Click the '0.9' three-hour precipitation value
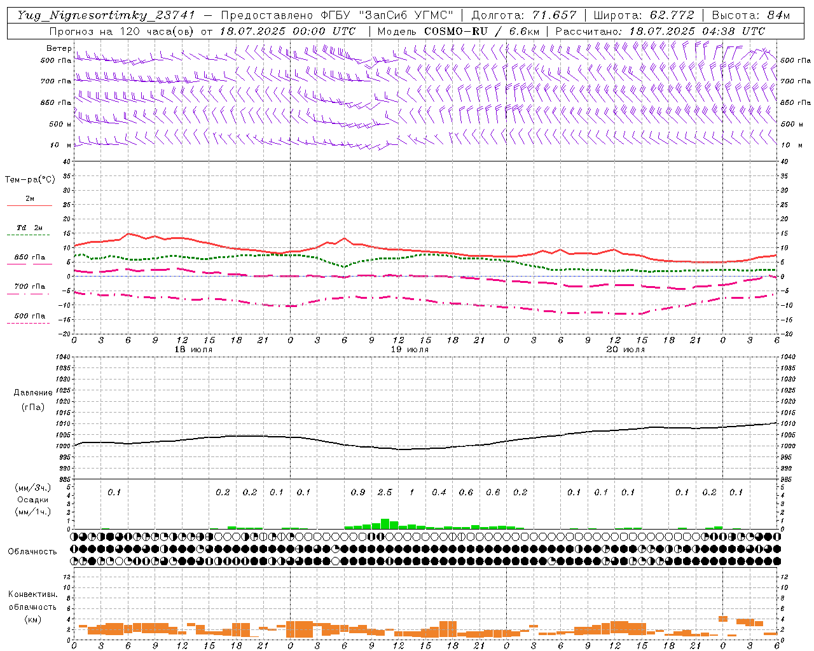Screen dimensions: 814x651 pyautogui.click(x=358, y=492)
